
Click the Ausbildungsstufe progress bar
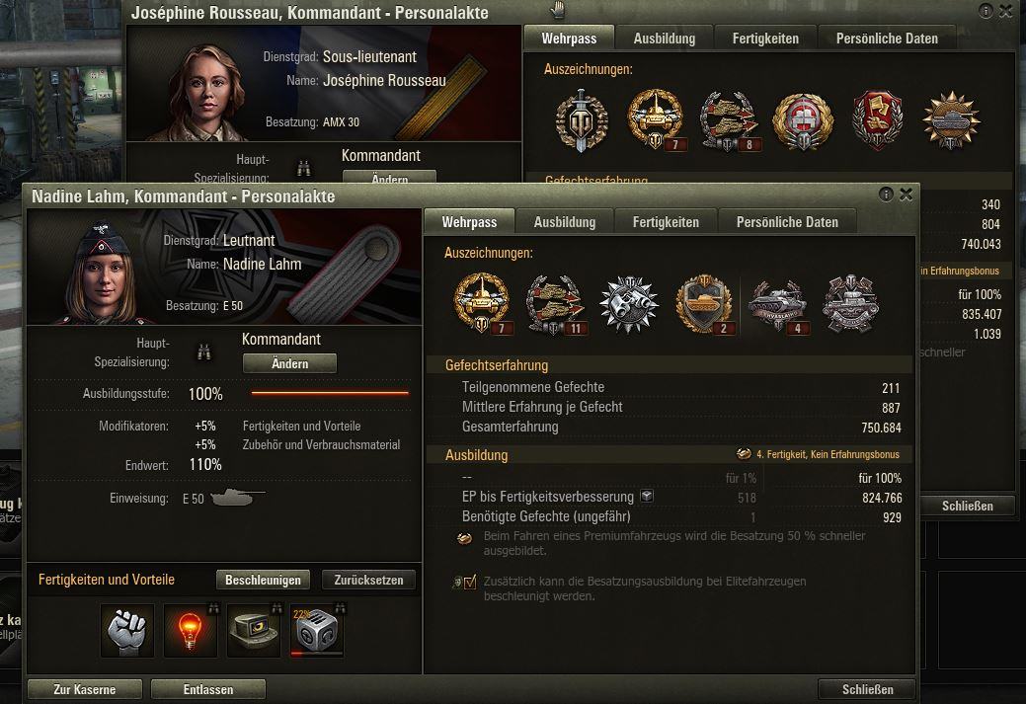coord(330,393)
